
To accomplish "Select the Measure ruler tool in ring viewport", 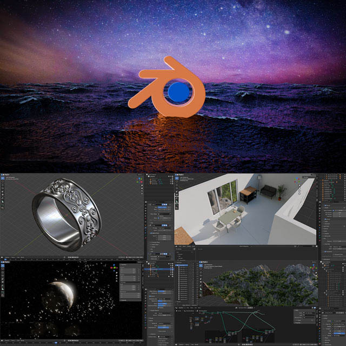I will point(3,201).
